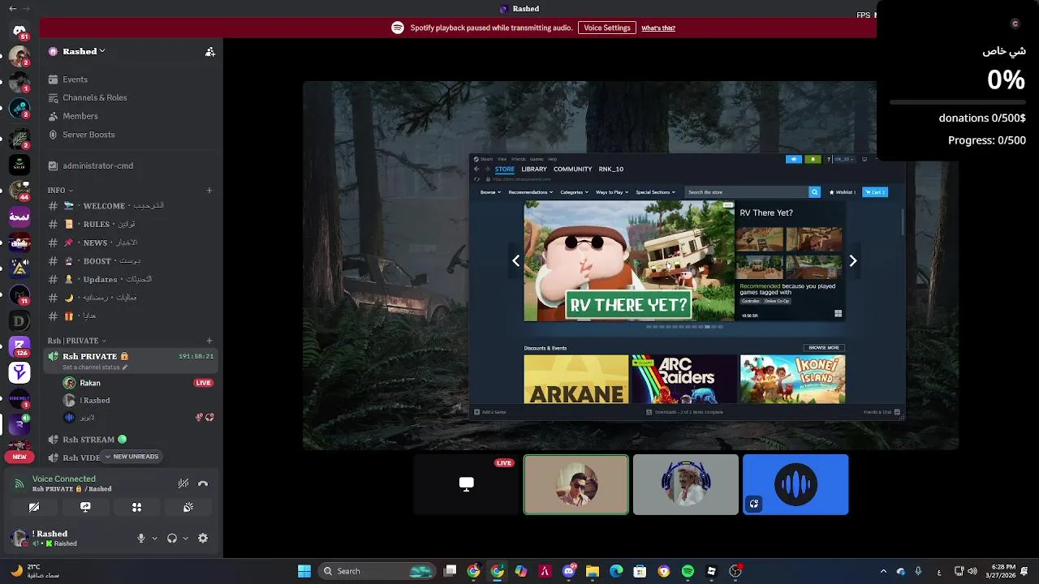Open the Steam Cart button
The height and width of the screenshot is (584, 1039).
[x=875, y=192]
